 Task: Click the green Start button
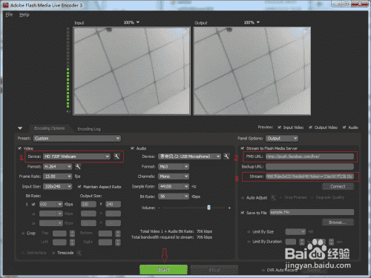(x=163, y=270)
